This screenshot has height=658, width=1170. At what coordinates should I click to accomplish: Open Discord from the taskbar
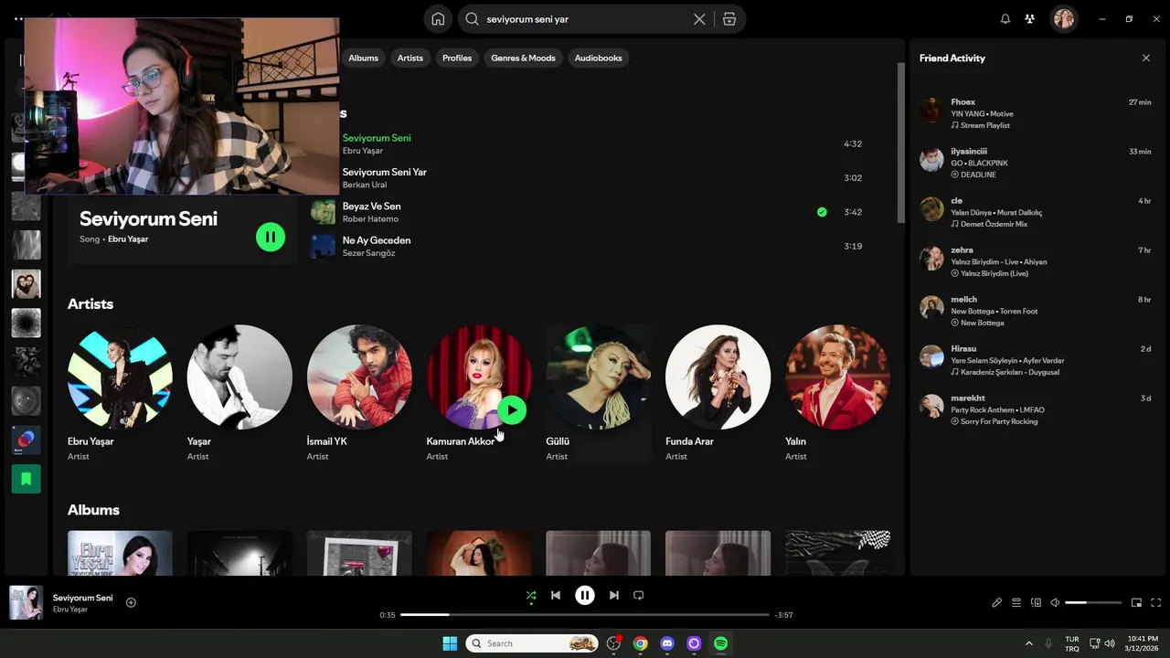coord(667,643)
